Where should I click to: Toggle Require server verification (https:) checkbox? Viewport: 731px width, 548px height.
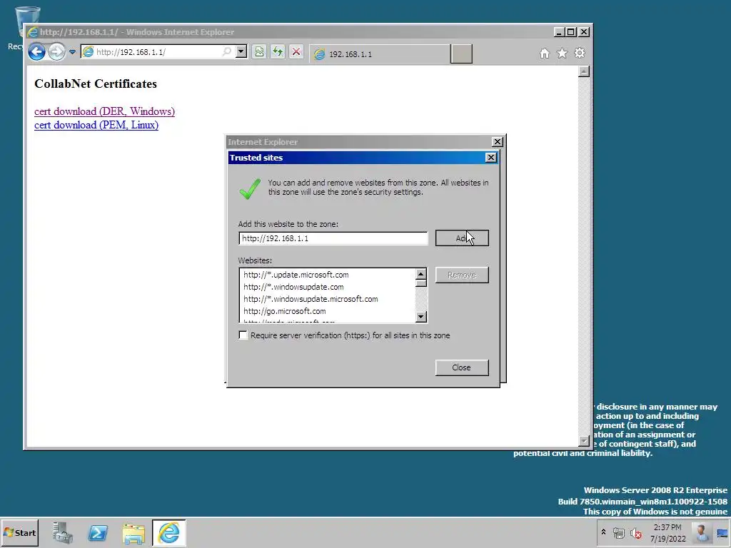point(243,335)
